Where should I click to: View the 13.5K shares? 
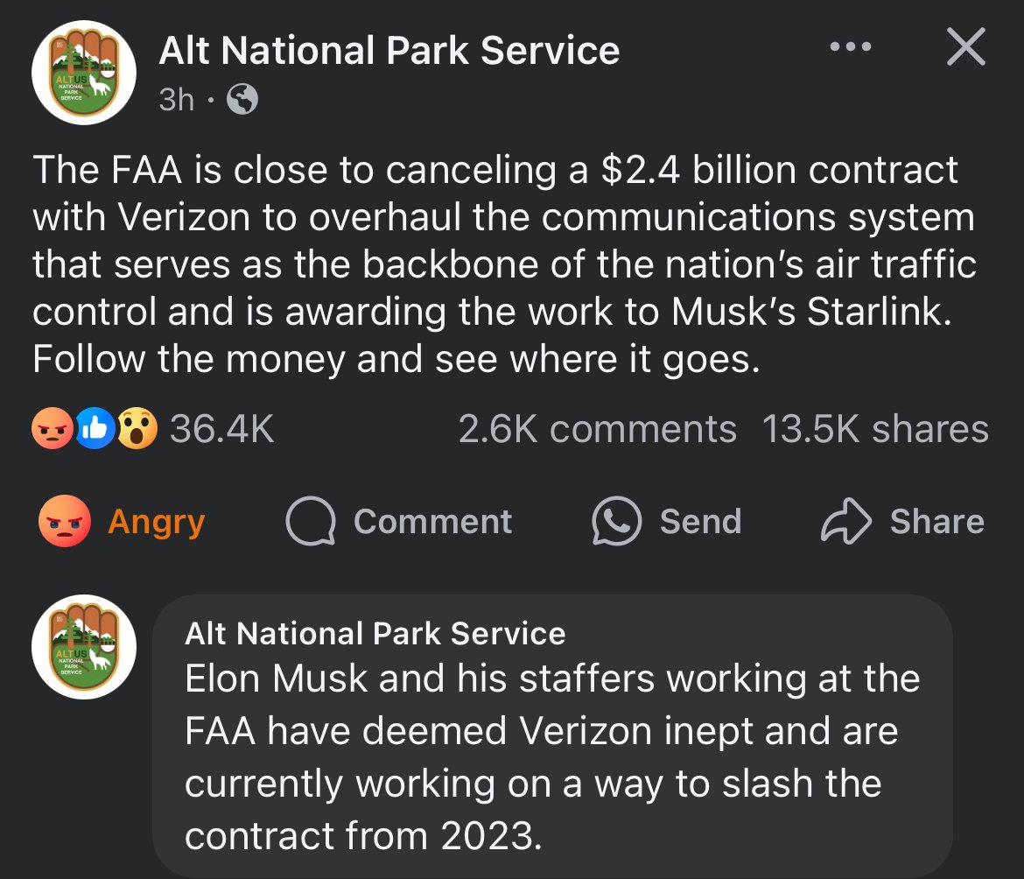[x=875, y=429]
